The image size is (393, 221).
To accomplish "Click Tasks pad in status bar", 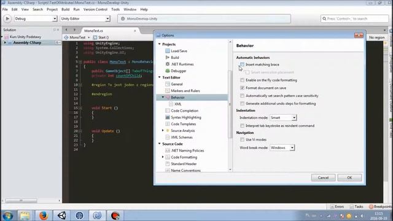I will point(356,207).
